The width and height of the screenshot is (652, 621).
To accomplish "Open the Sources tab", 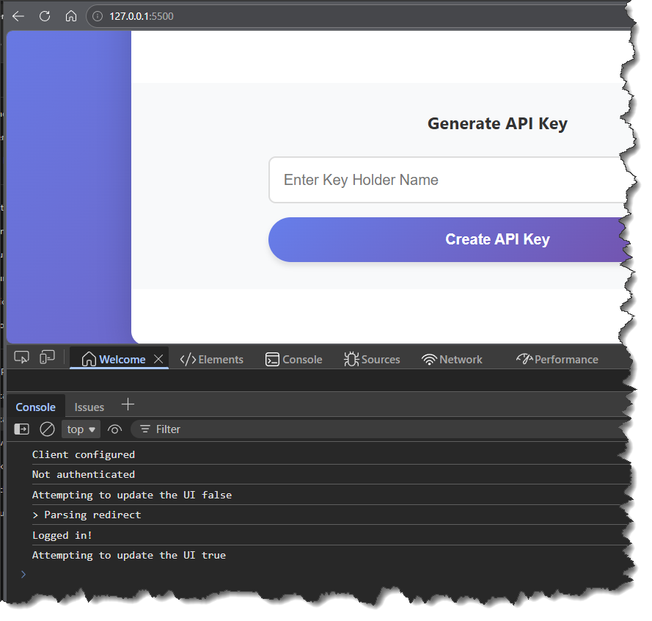I will tap(372, 360).
